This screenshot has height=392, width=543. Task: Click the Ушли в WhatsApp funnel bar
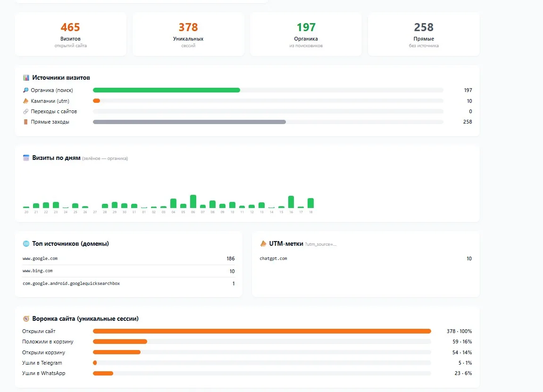click(103, 373)
